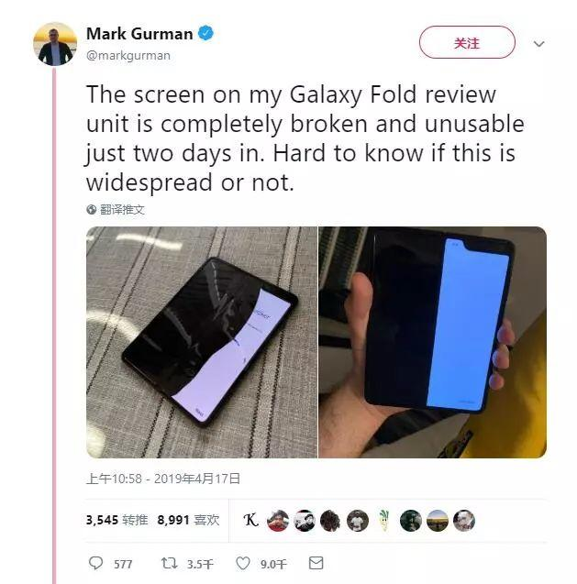View the 8,991 喜欢 likes list

(x=188, y=520)
